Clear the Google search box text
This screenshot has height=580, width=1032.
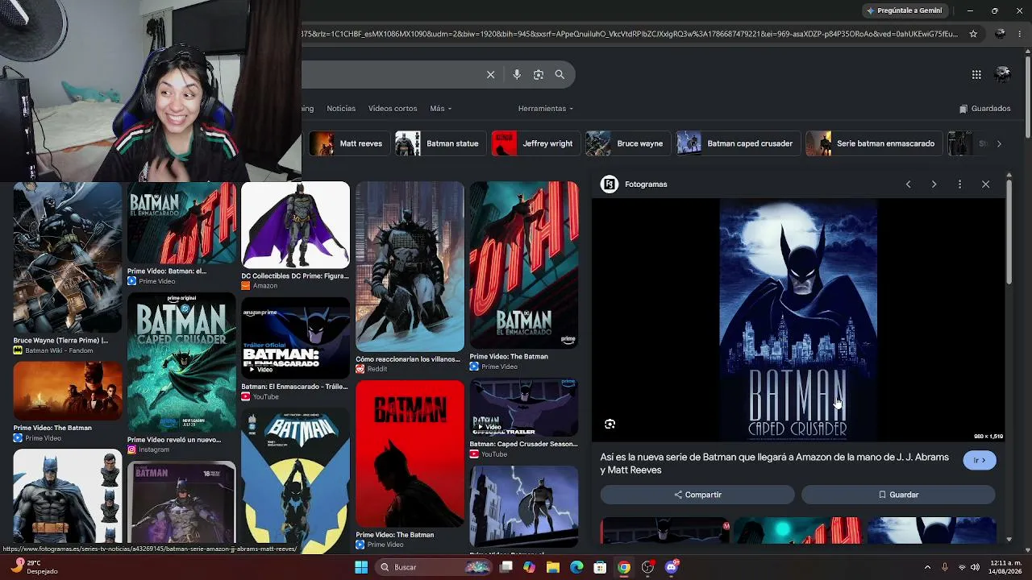pos(490,75)
